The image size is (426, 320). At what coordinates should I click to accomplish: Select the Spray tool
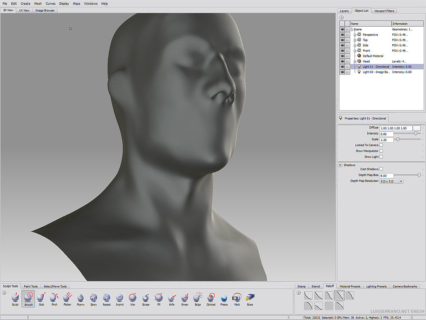[94, 299]
